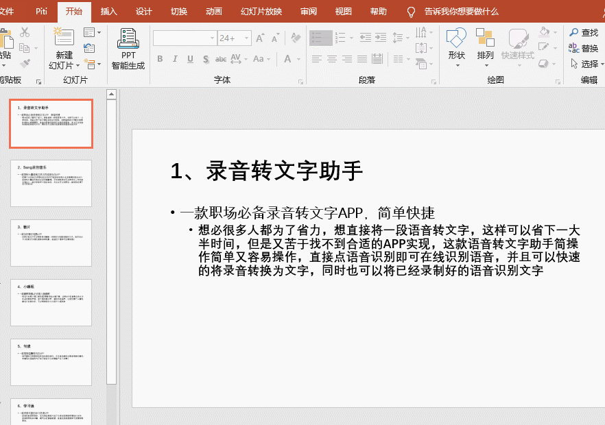Open the 视图 tab
Image resolution: width=605 pixels, height=425 pixels.
click(x=343, y=12)
